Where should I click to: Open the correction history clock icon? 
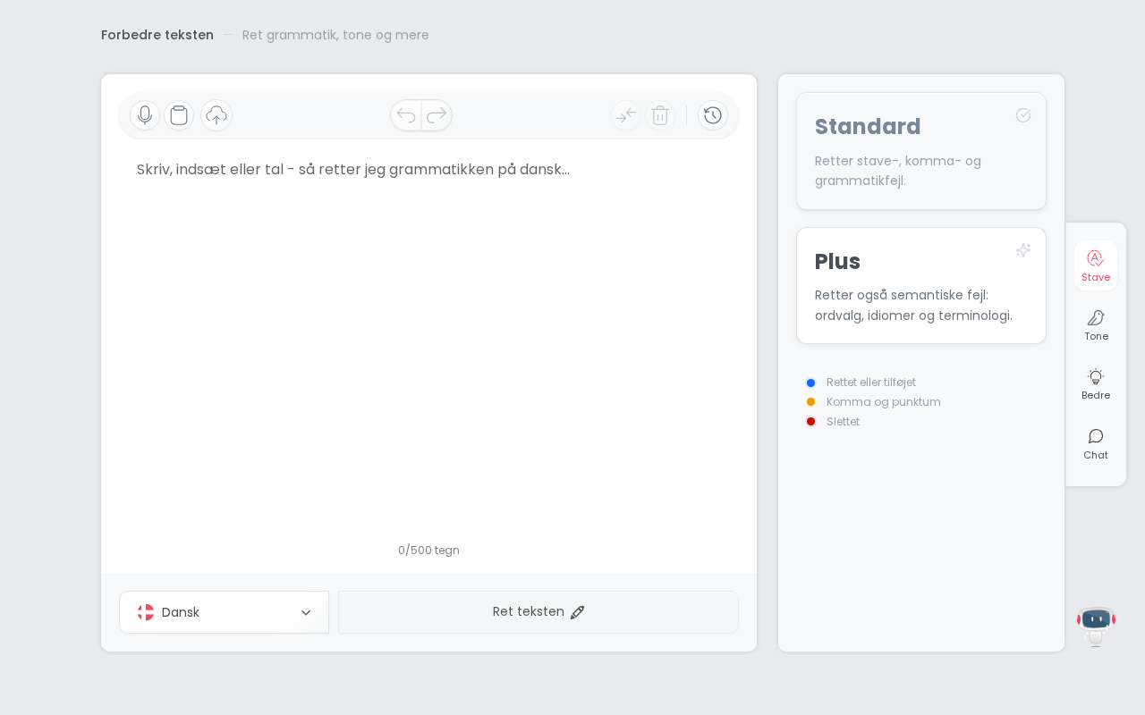click(x=713, y=115)
